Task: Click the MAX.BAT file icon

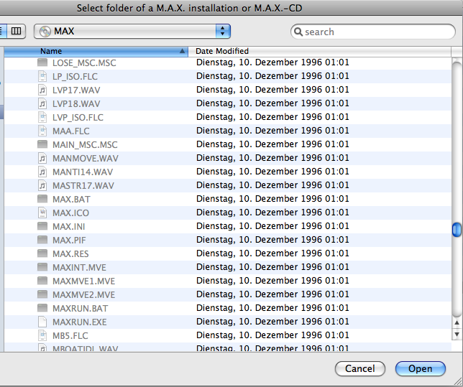Action: [x=42, y=199]
